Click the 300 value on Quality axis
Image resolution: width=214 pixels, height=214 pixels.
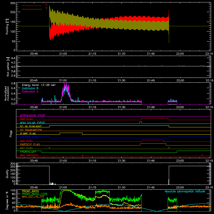click(x=13, y=164)
